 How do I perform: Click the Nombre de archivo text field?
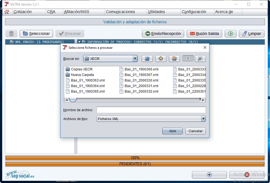151,110
